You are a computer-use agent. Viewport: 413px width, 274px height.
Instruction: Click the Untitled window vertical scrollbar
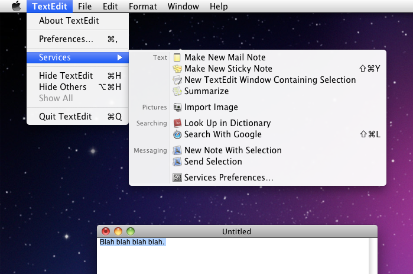pos(373,256)
